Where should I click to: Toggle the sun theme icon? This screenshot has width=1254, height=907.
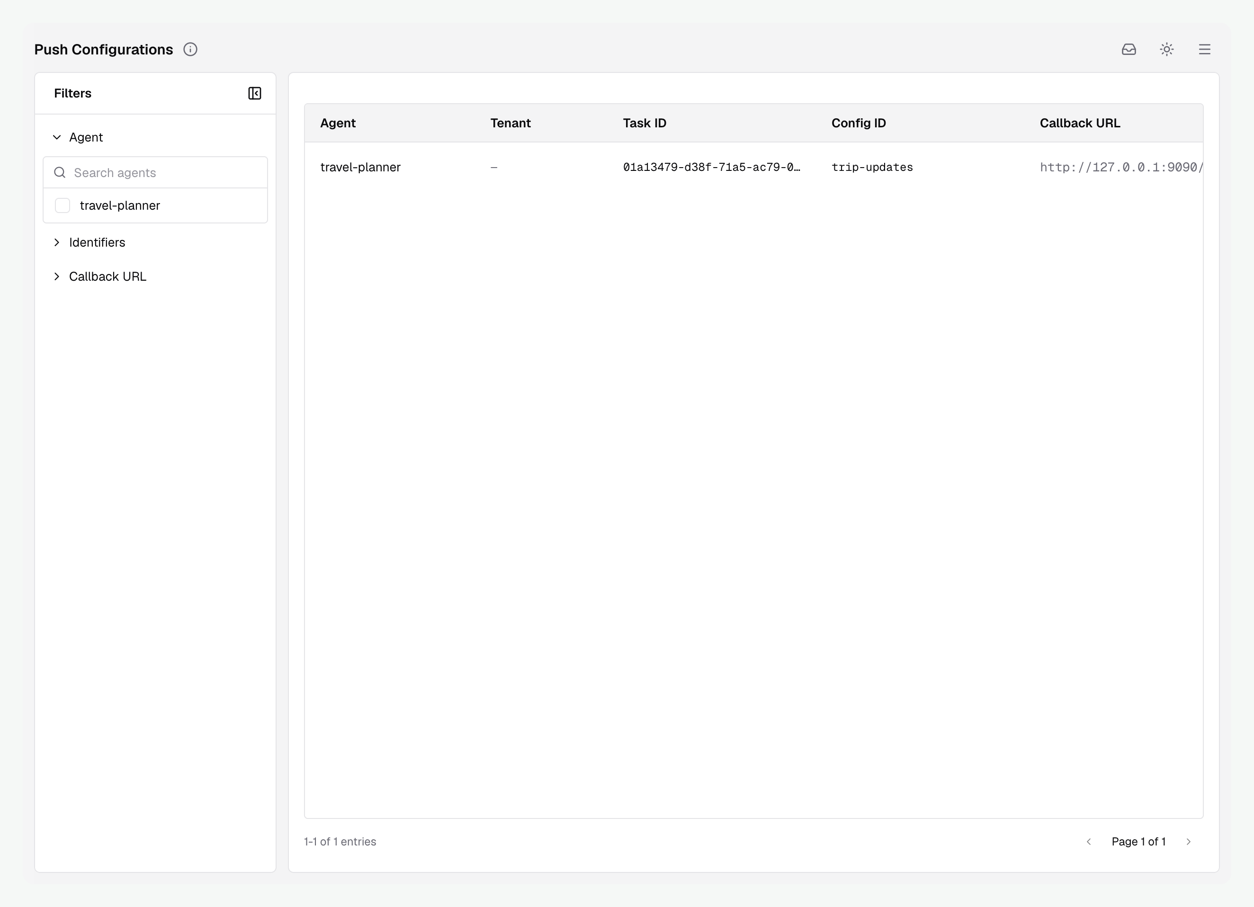1167,49
